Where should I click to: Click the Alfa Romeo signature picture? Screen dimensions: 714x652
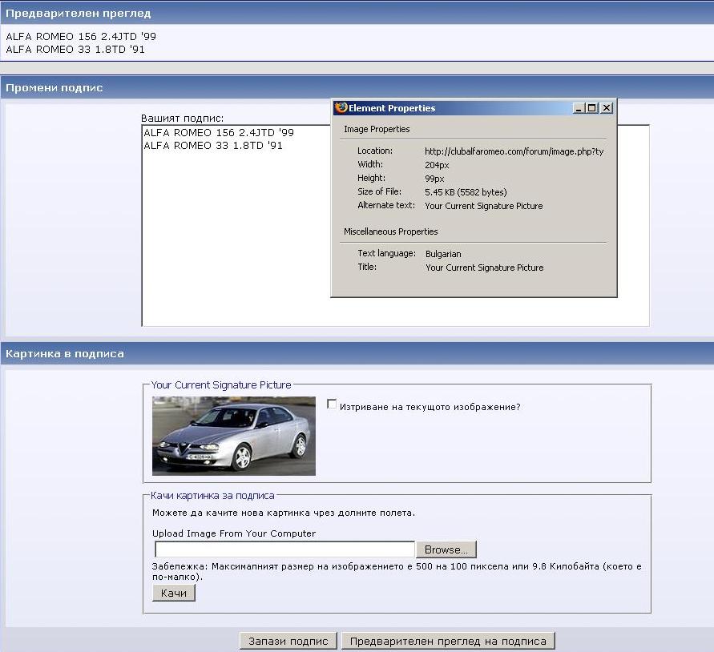(x=233, y=436)
